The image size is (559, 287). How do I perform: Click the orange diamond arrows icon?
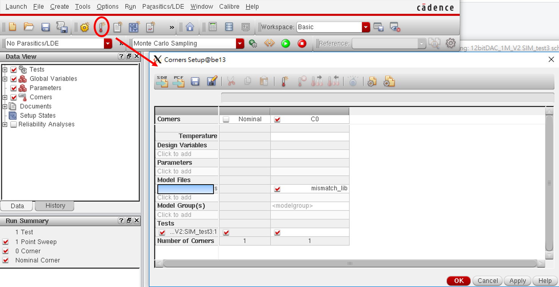click(269, 44)
